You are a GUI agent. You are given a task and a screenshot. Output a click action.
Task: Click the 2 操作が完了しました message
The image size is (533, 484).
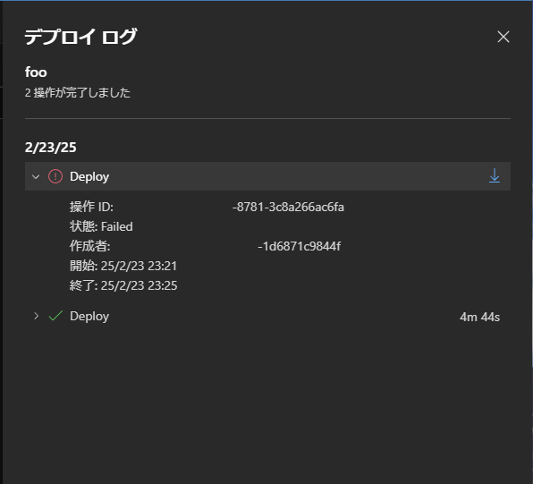(78, 92)
